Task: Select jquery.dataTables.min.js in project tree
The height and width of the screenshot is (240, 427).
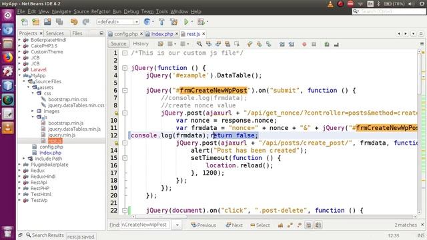Action: pyautogui.click(x=74, y=129)
